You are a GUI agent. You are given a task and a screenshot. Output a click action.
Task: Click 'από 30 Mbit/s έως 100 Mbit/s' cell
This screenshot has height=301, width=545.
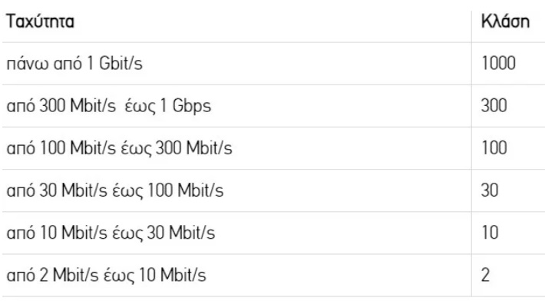click(x=236, y=191)
